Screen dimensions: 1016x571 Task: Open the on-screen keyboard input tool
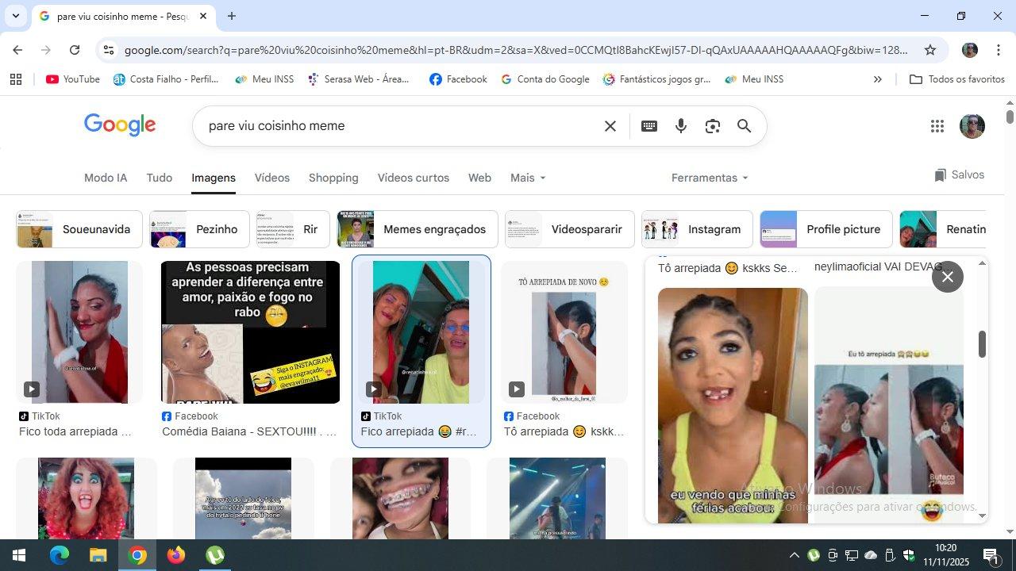[648, 126]
